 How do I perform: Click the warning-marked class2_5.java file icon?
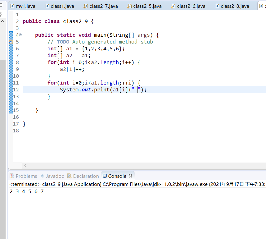129,6
